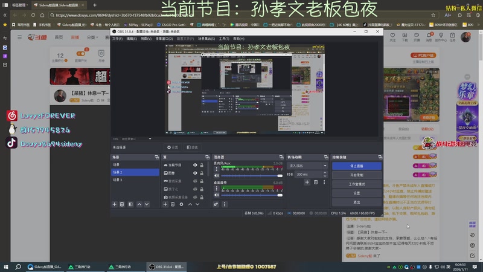Add a transition with the plus icon in transitions panel
The height and width of the screenshot is (272, 483).
pos(307,183)
